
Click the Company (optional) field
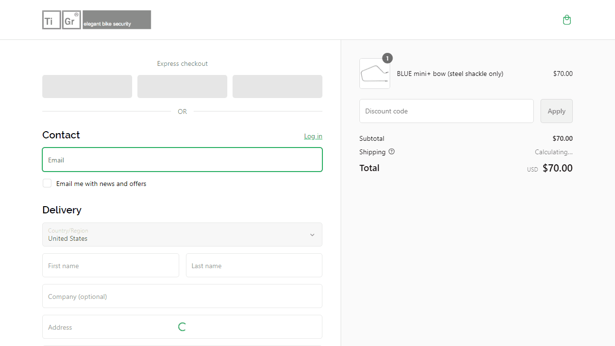(x=182, y=296)
